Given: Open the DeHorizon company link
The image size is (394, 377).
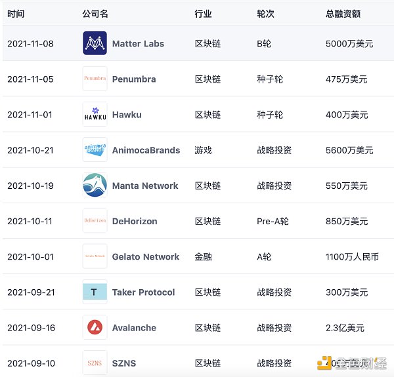Looking at the screenshot, I should (x=135, y=221).
